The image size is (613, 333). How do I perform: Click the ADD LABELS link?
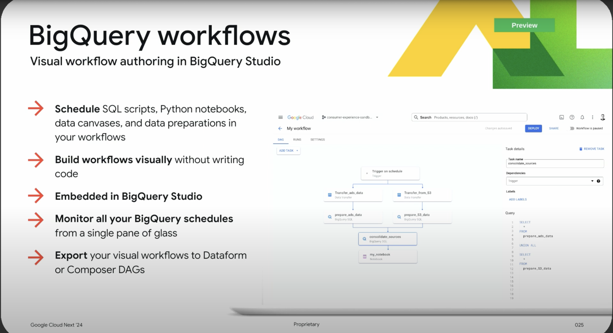pos(518,199)
